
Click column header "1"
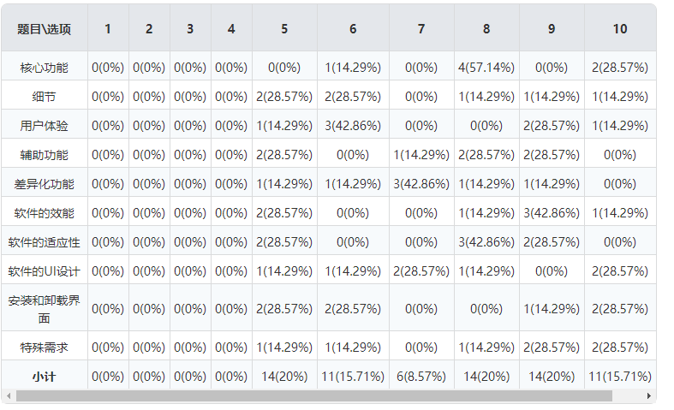(108, 29)
